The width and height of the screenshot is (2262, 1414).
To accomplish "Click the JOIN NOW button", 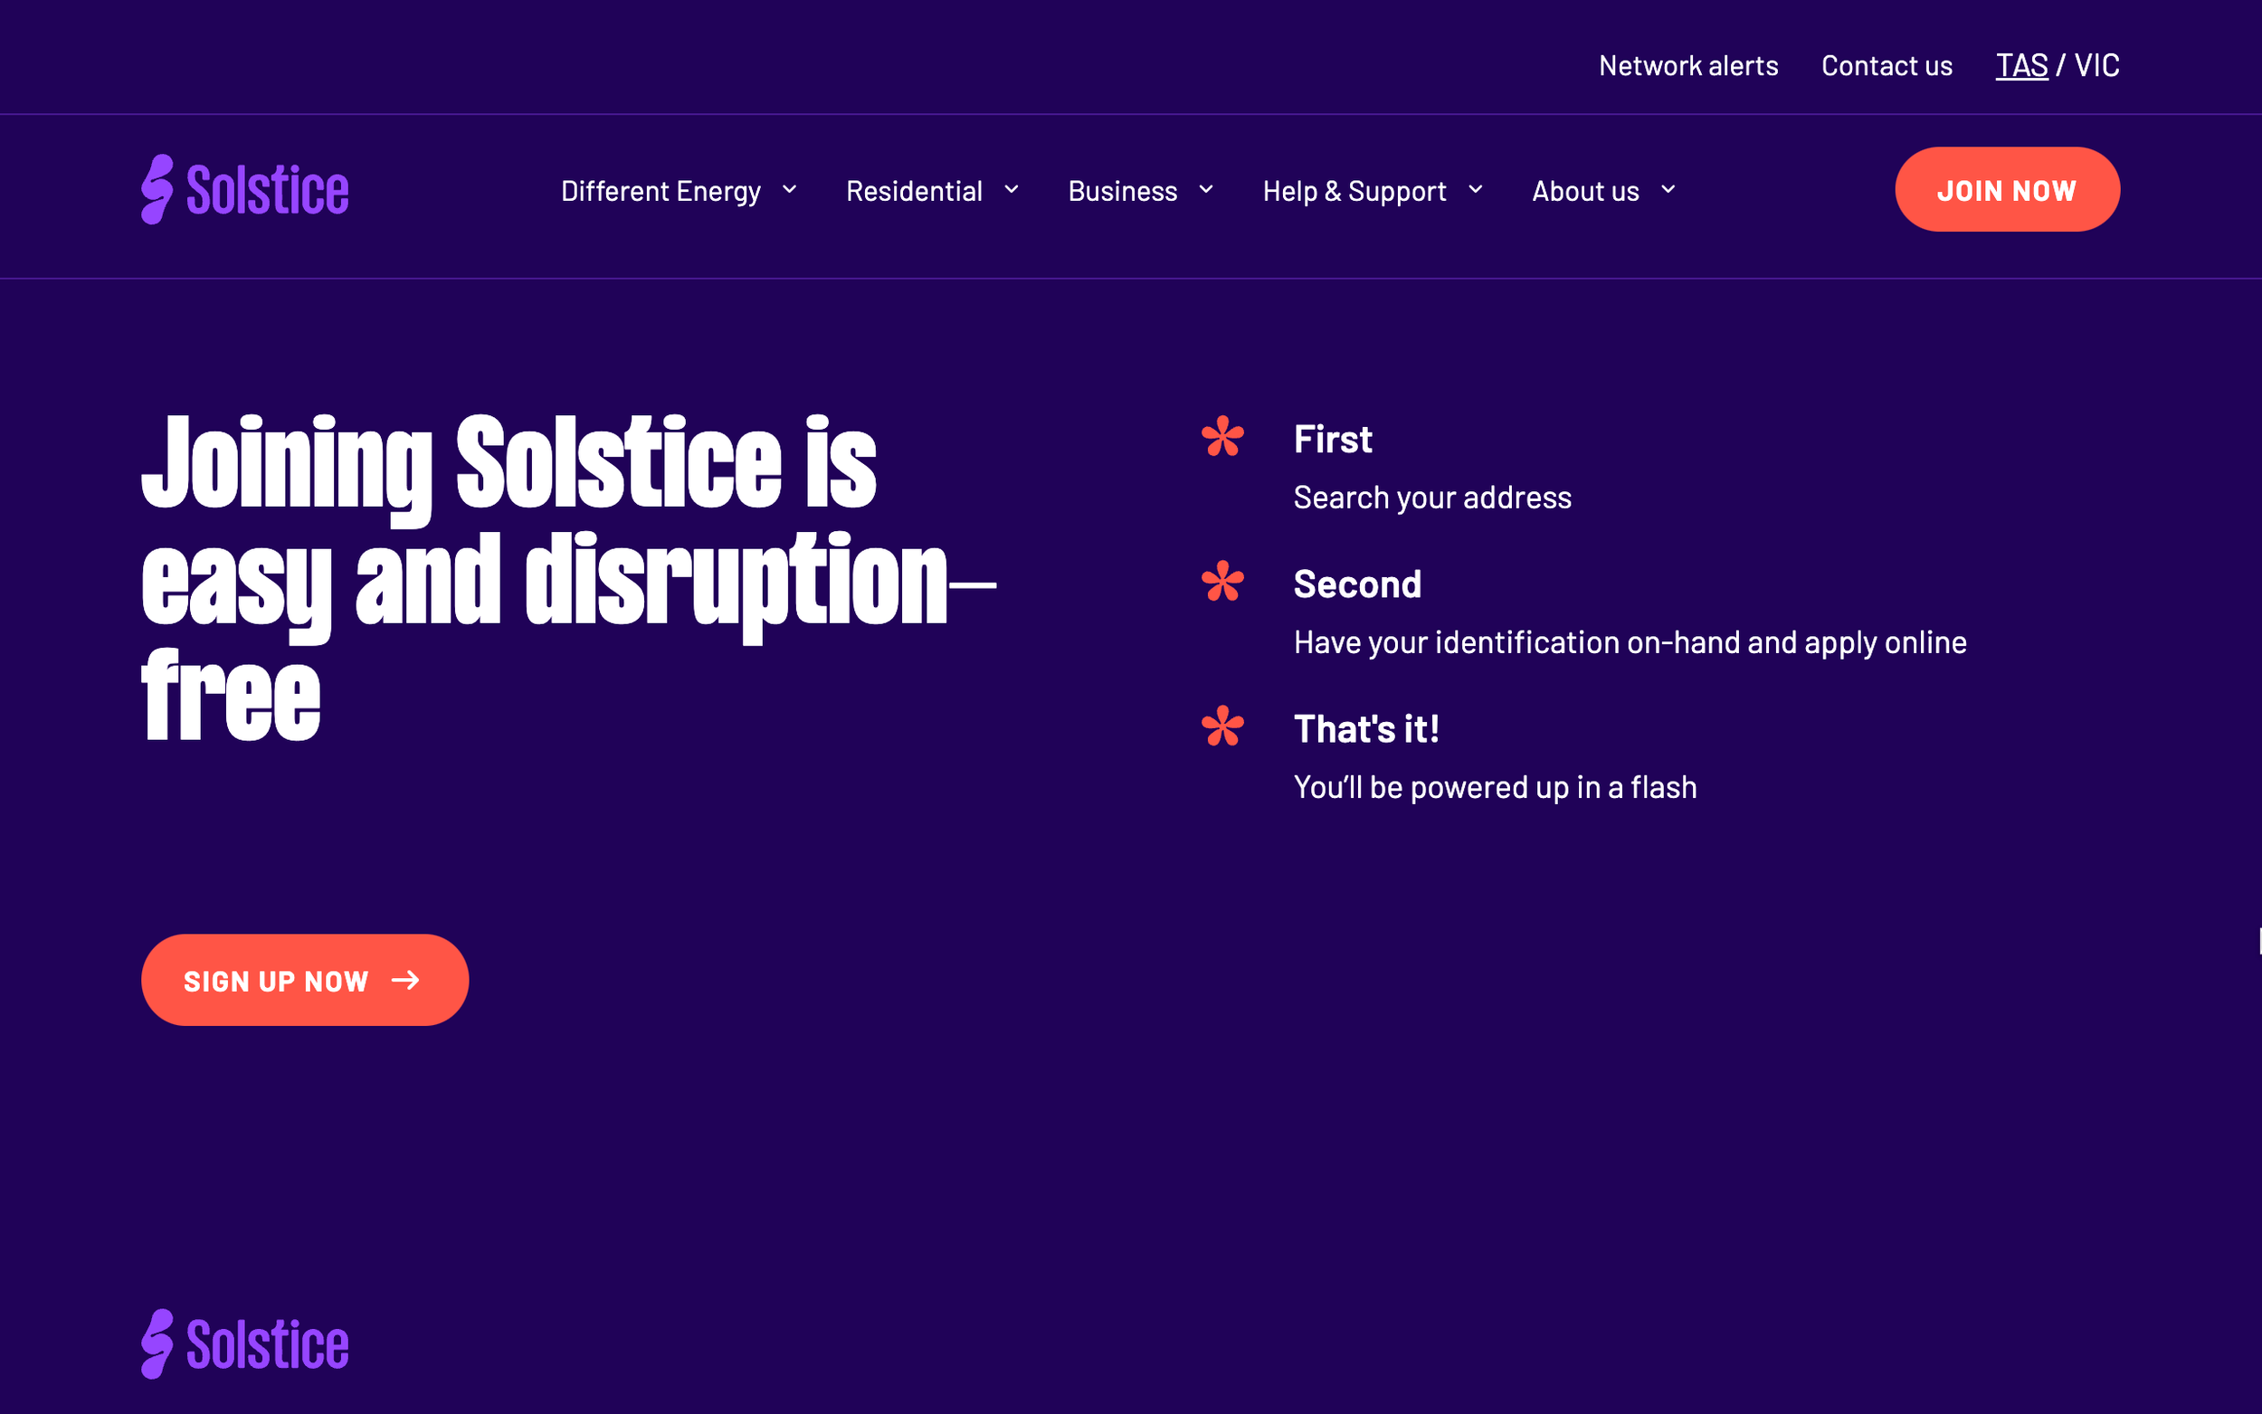I will (x=2007, y=189).
